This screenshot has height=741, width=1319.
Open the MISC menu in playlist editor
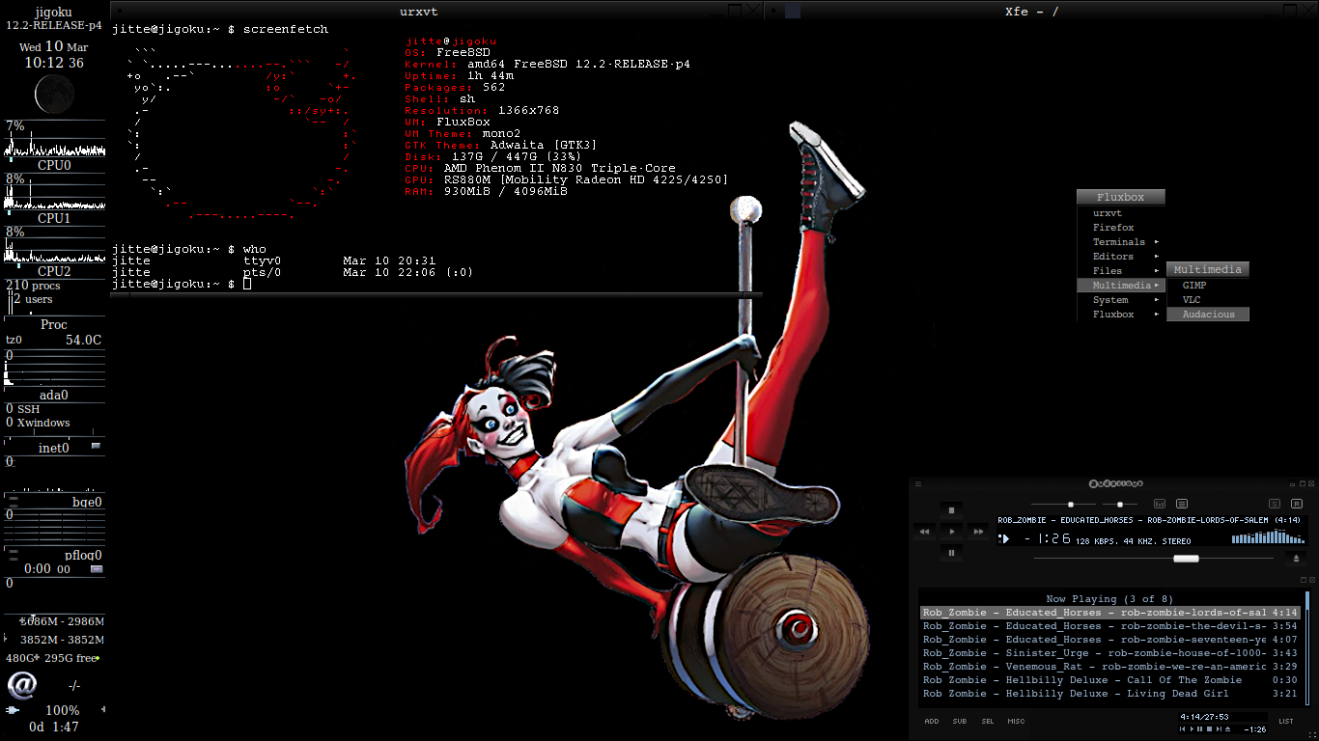tap(1017, 721)
